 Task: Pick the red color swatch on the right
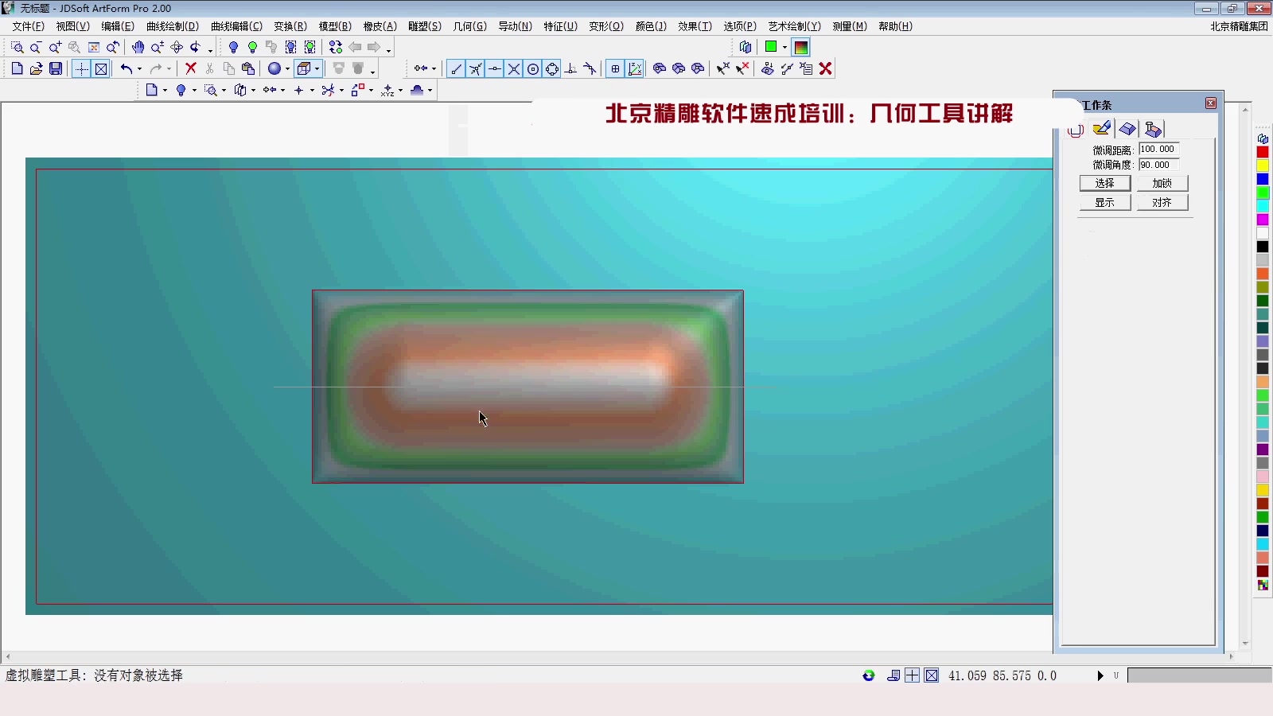coord(1262,151)
